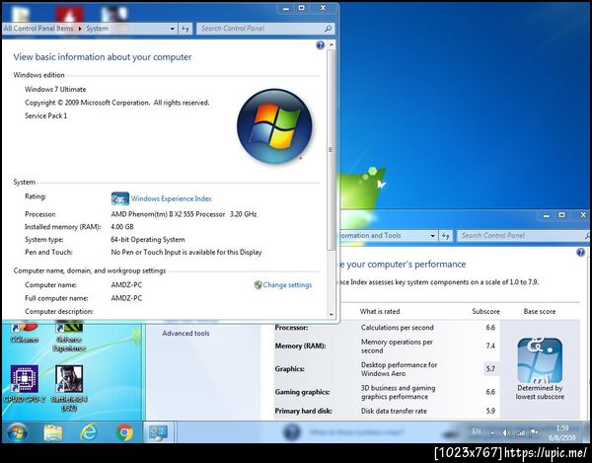
Task: Click Full computer name AMDZ-PC value
Action: coord(126,298)
